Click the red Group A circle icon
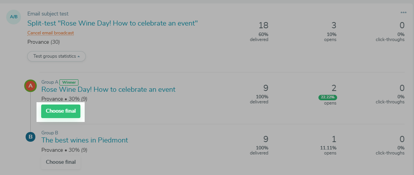Screen dimensions: 414x175 (x=30, y=86)
